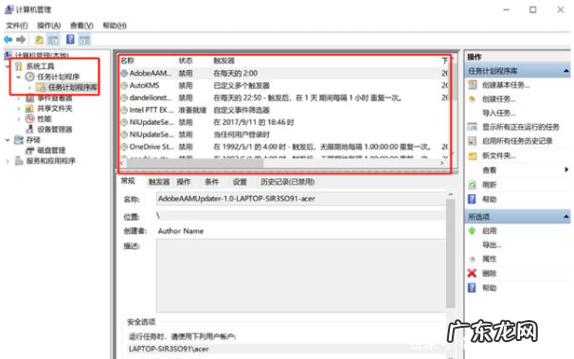This screenshot has height=359, width=574.
Task: Click the Back arrow toolbar icon
Action: [9, 39]
